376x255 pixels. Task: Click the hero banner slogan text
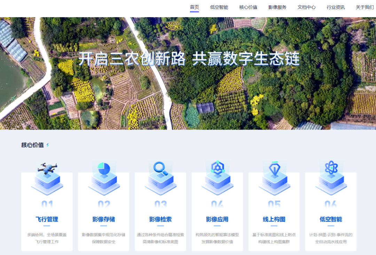coord(190,59)
